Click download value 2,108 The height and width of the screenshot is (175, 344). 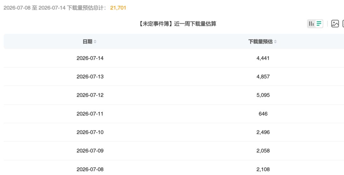pyautogui.click(x=263, y=170)
